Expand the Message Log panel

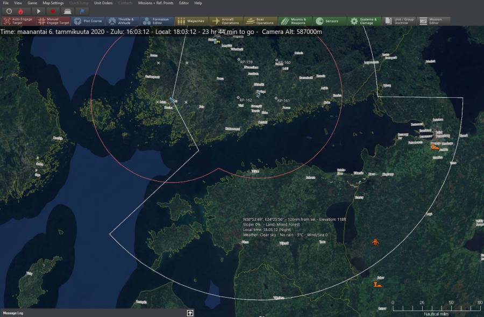(x=190, y=313)
